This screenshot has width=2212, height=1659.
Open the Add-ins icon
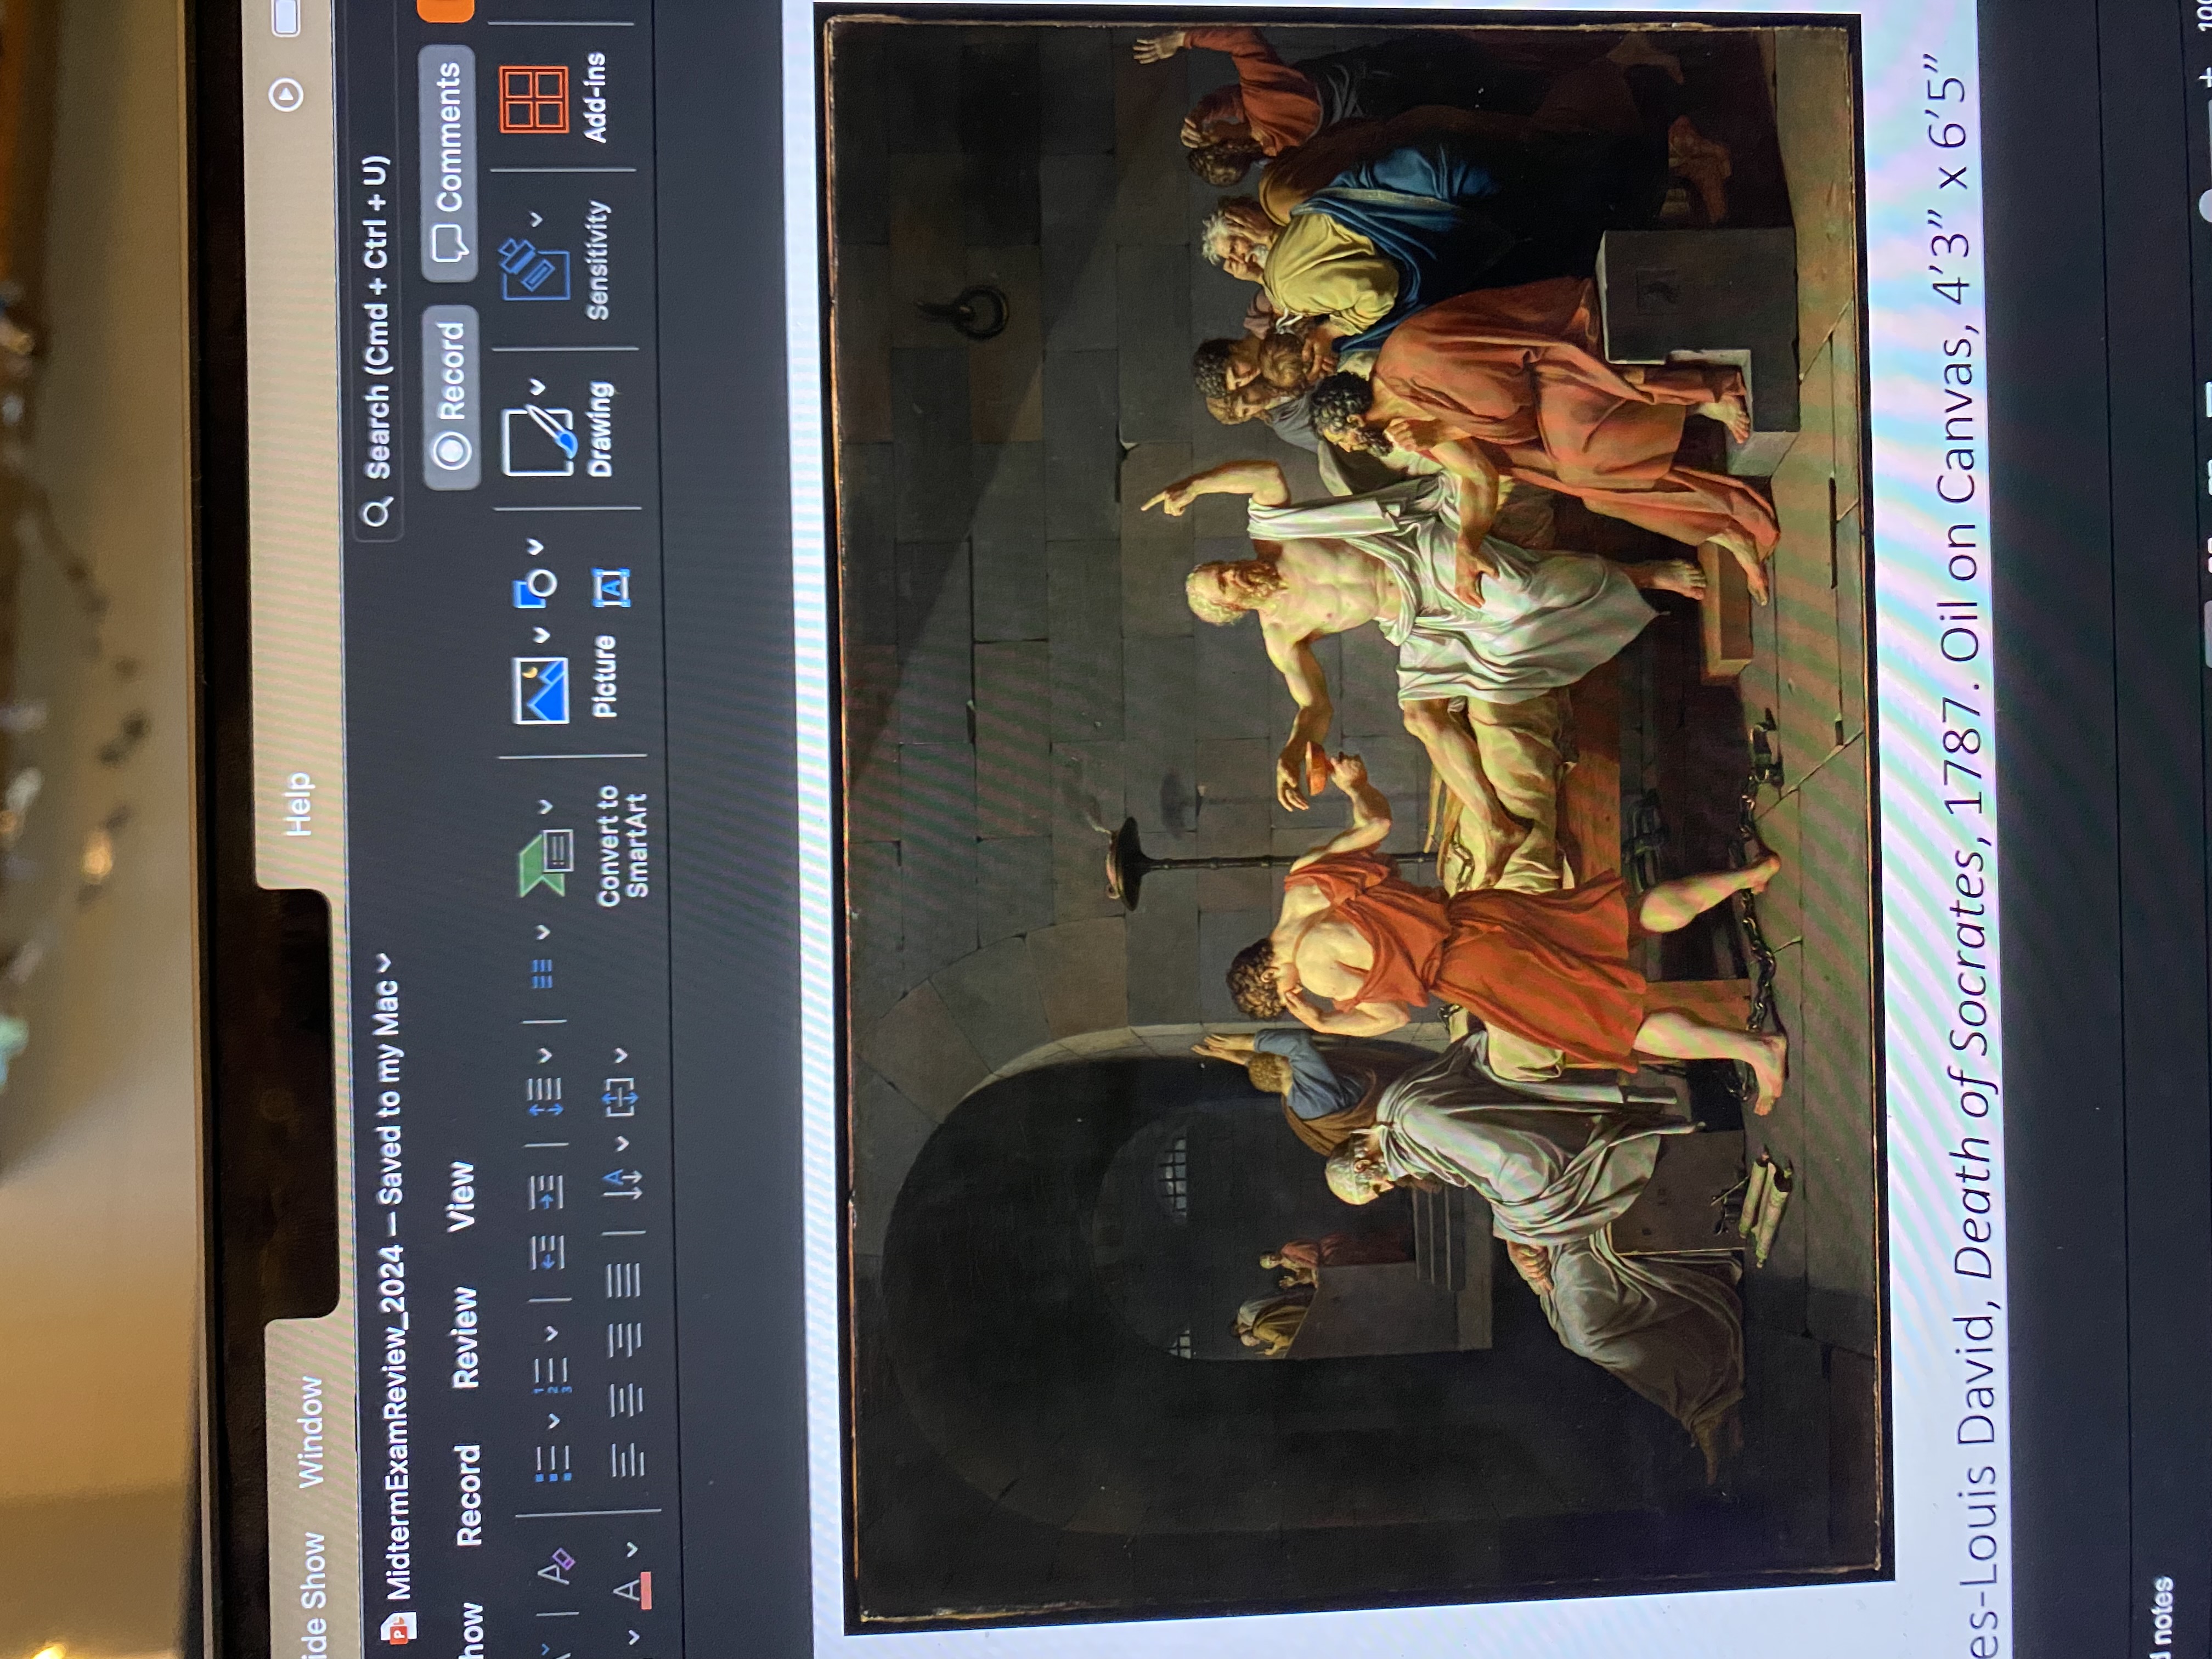tap(534, 99)
